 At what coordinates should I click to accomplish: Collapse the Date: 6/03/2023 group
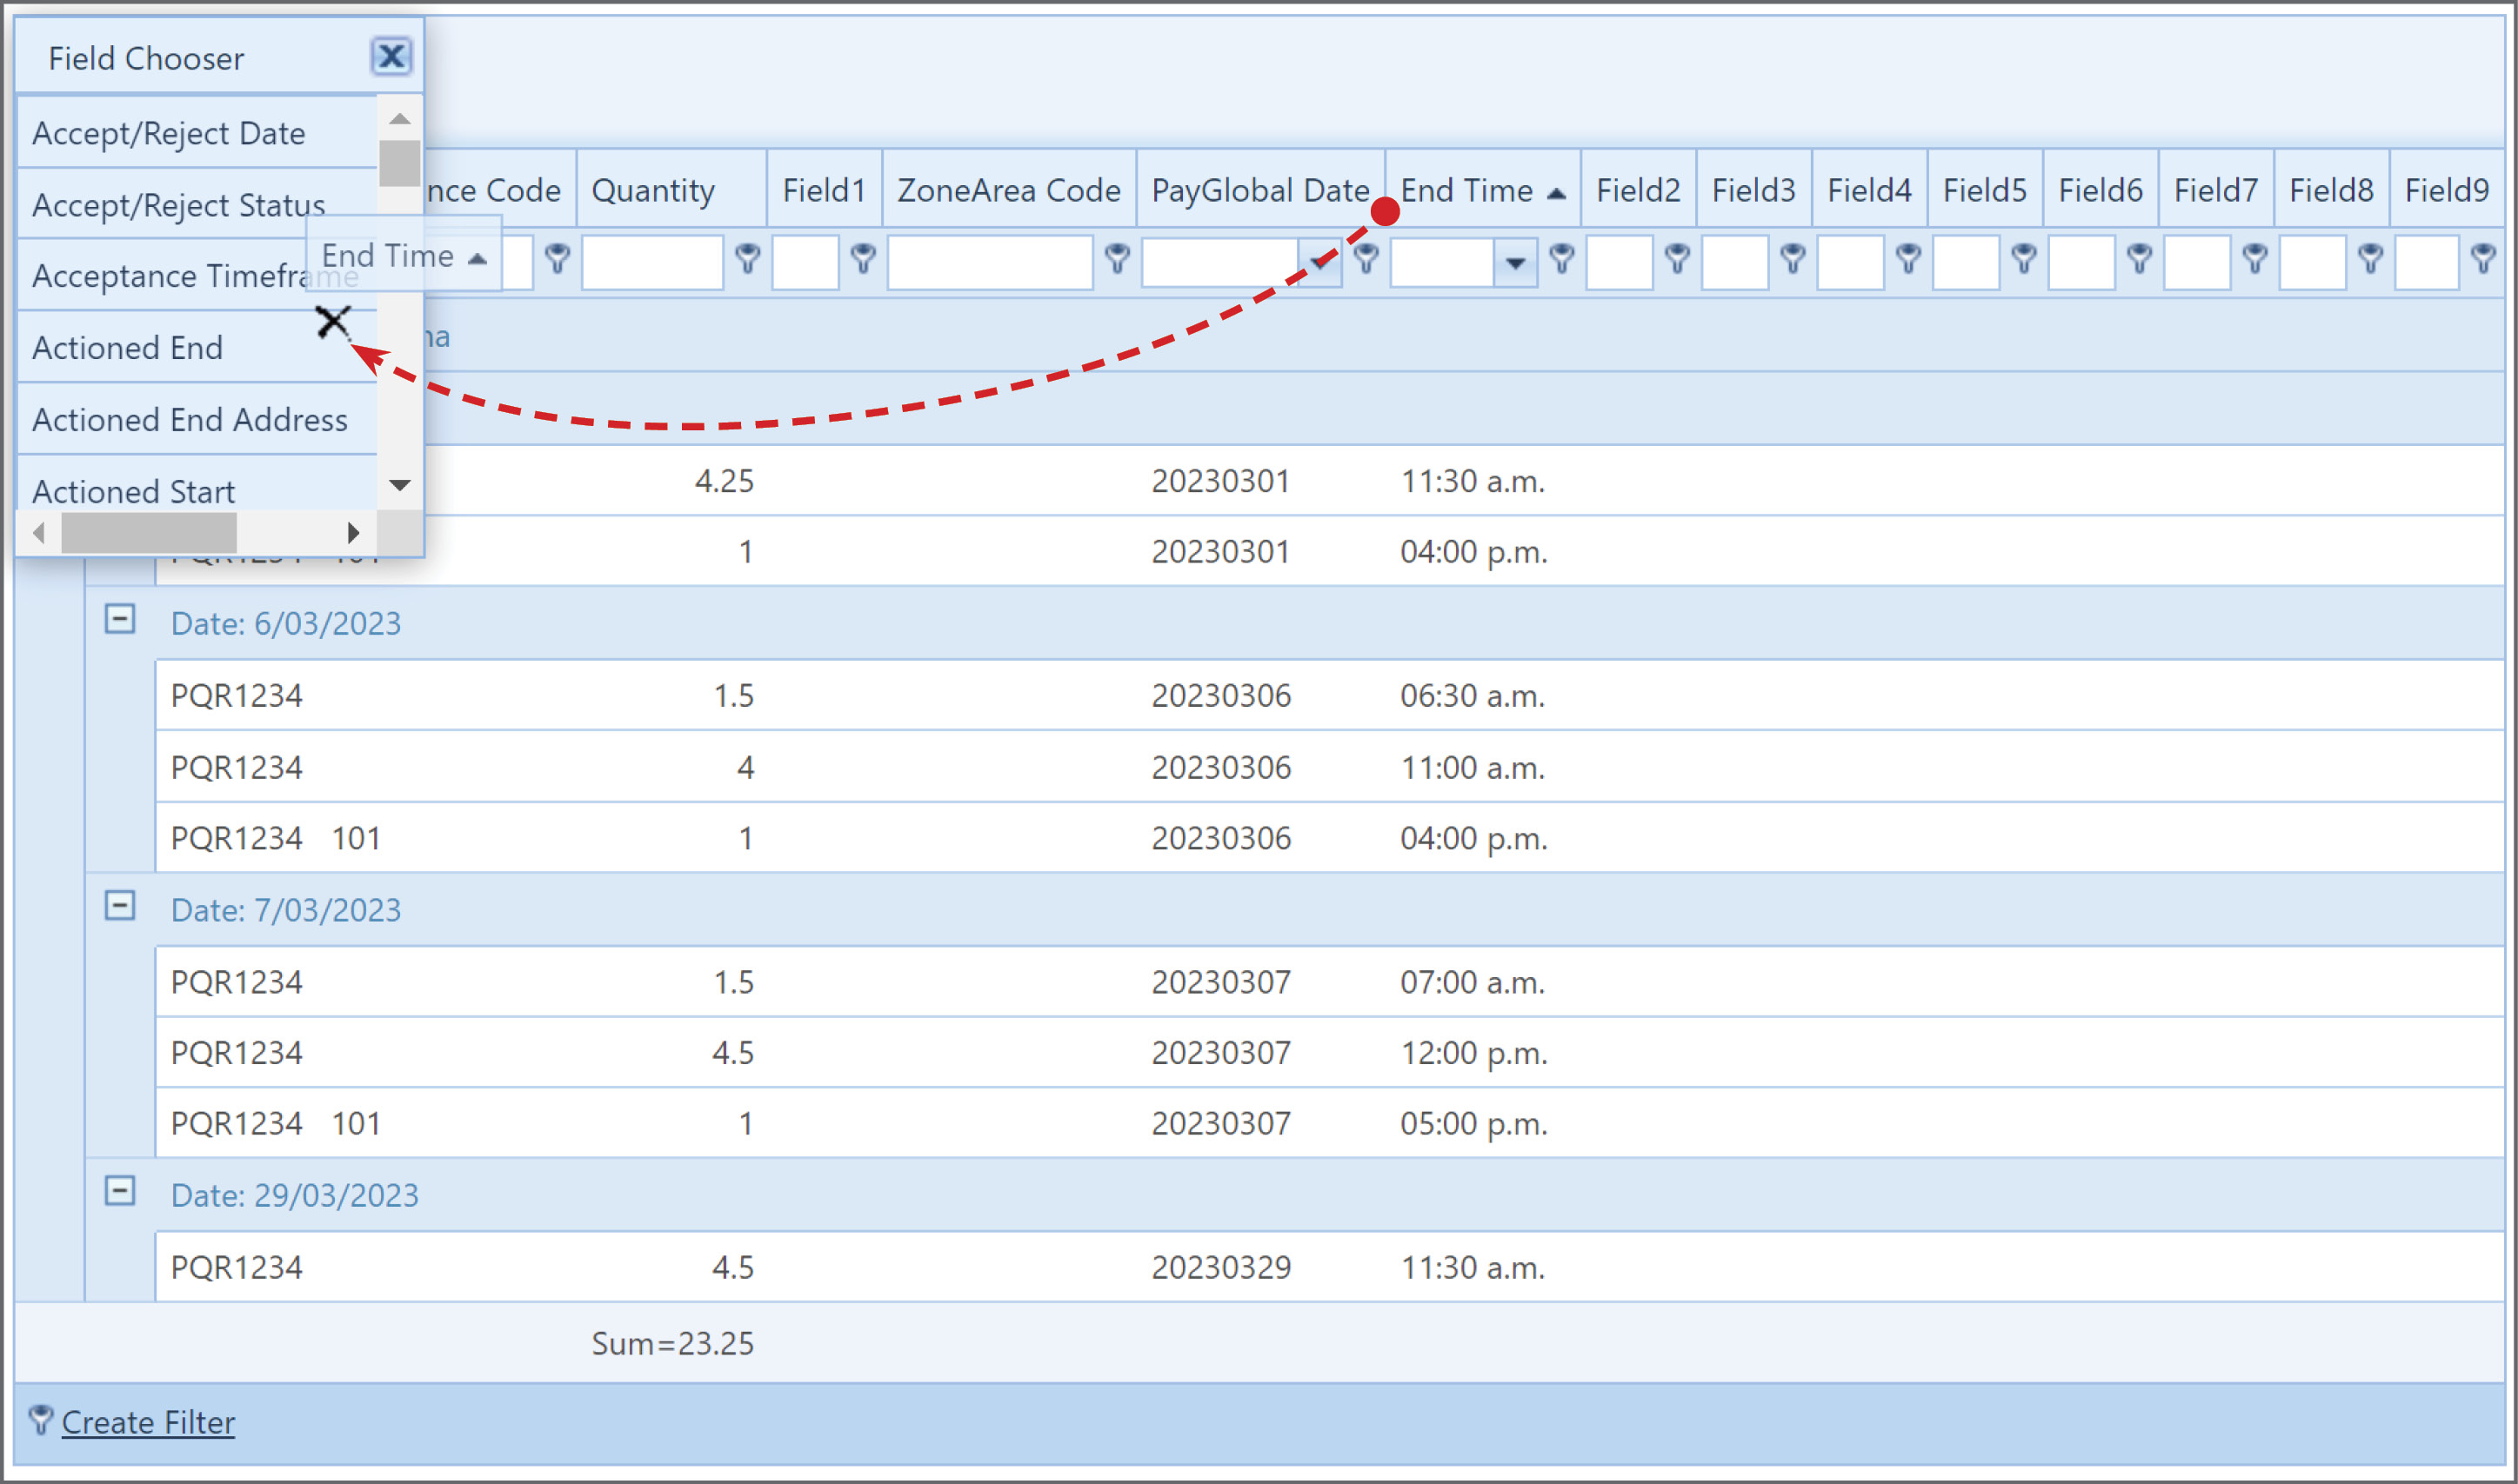pyautogui.click(x=120, y=619)
